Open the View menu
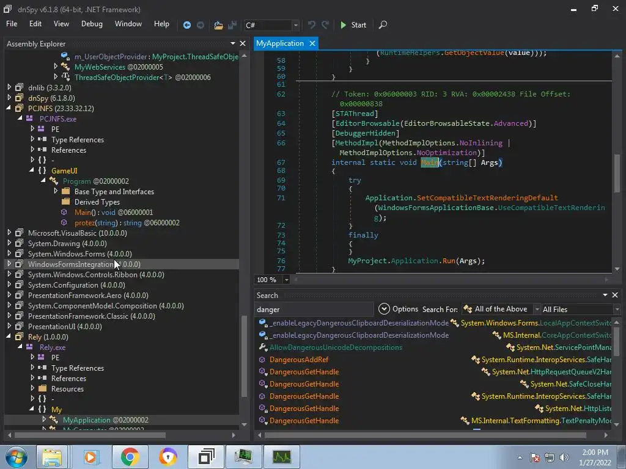Viewport: 626px width, 469px height. (61, 24)
